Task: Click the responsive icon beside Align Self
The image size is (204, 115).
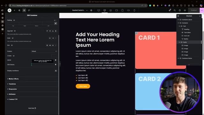Action: pos(15,31)
